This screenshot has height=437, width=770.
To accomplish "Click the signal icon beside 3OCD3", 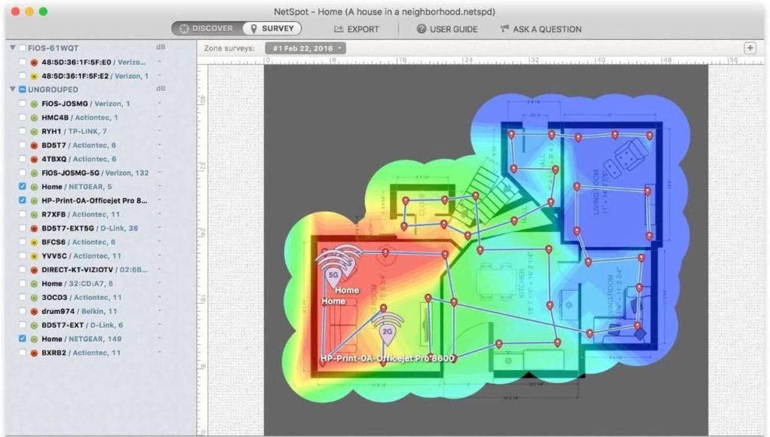I will [34, 297].
